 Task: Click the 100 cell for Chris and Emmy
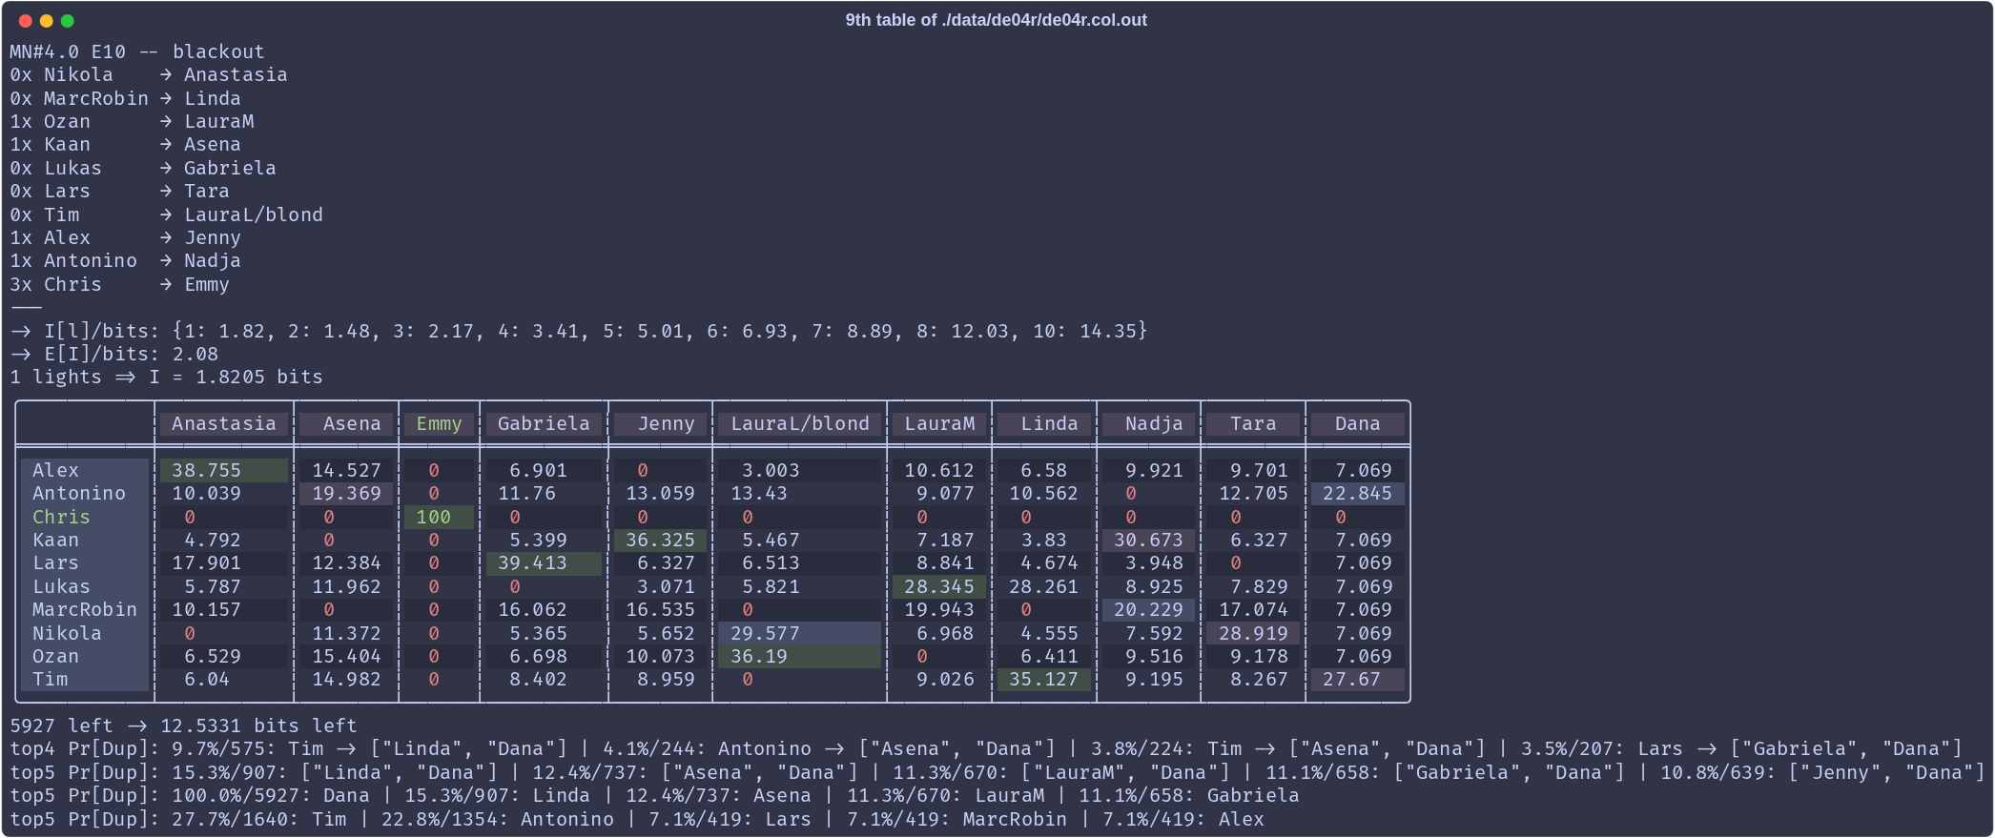point(439,517)
